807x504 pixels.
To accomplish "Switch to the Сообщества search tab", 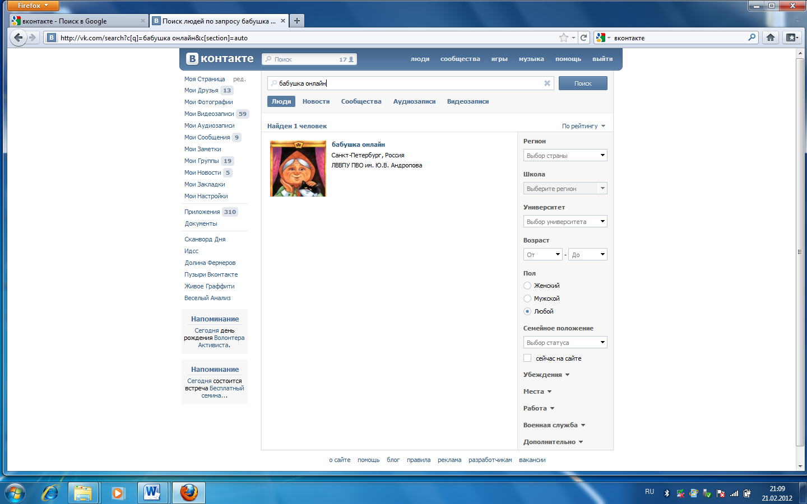I will tap(361, 101).
